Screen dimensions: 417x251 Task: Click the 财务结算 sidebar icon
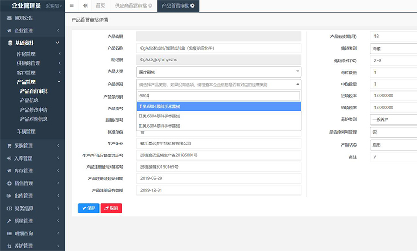coord(9,208)
